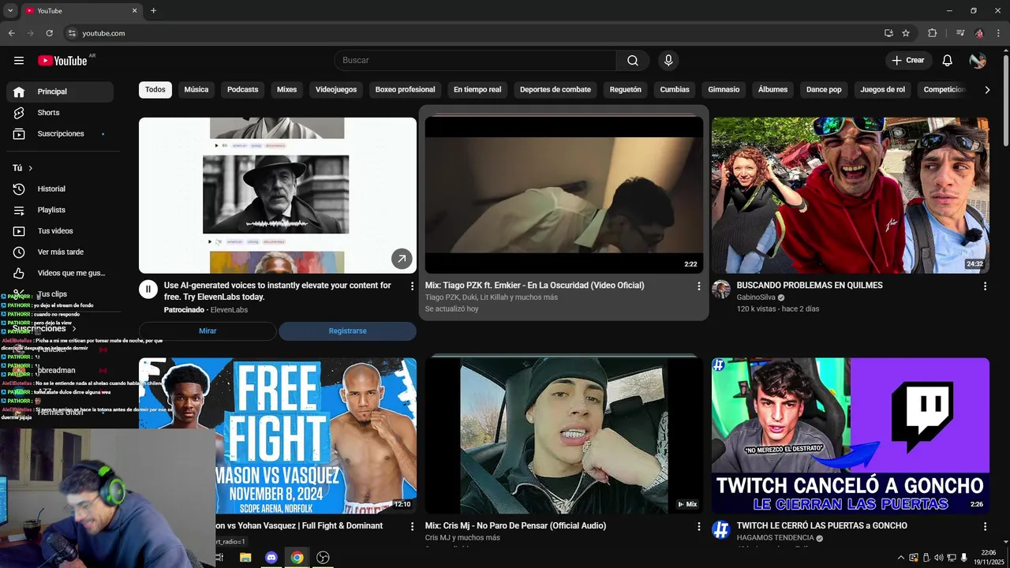The width and height of the screenshot is (1010, 568).
Task: Open File Explorer from the taskbar
Action: tap(245, 558)
